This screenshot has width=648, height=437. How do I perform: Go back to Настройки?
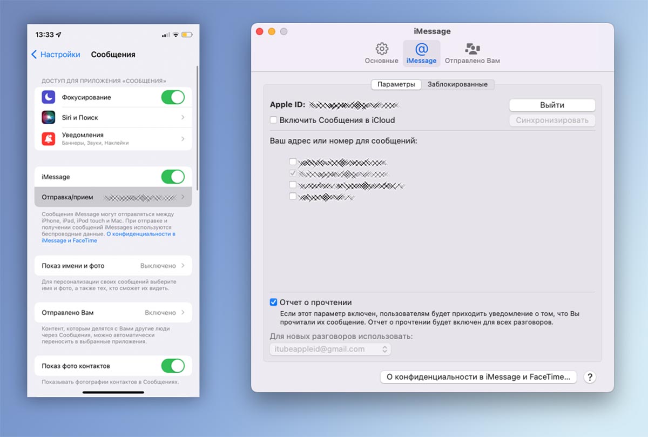pos(56,55)
